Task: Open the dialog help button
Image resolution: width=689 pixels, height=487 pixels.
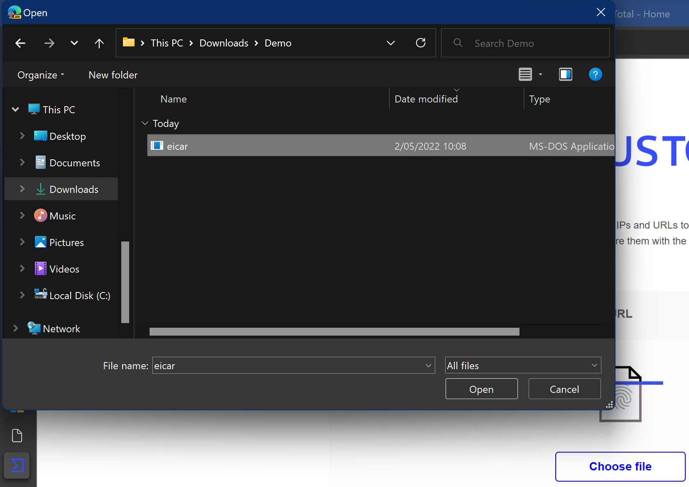Action: [595, 75]
